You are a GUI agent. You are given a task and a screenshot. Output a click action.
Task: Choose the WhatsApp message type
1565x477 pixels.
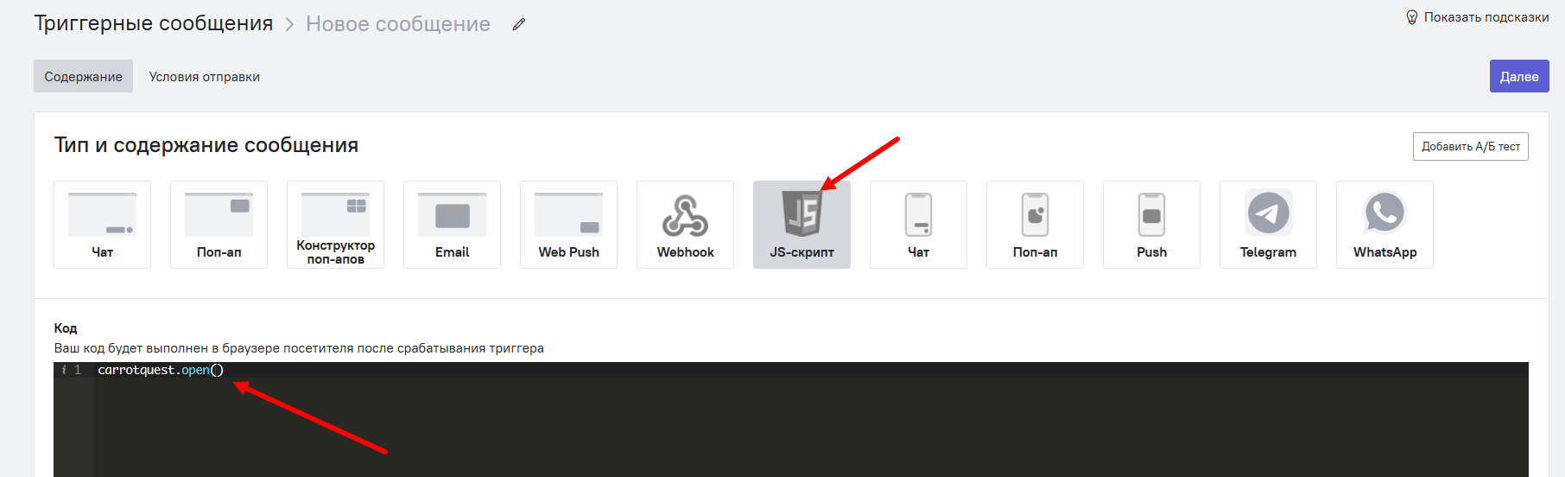[x=1384, y=225]
